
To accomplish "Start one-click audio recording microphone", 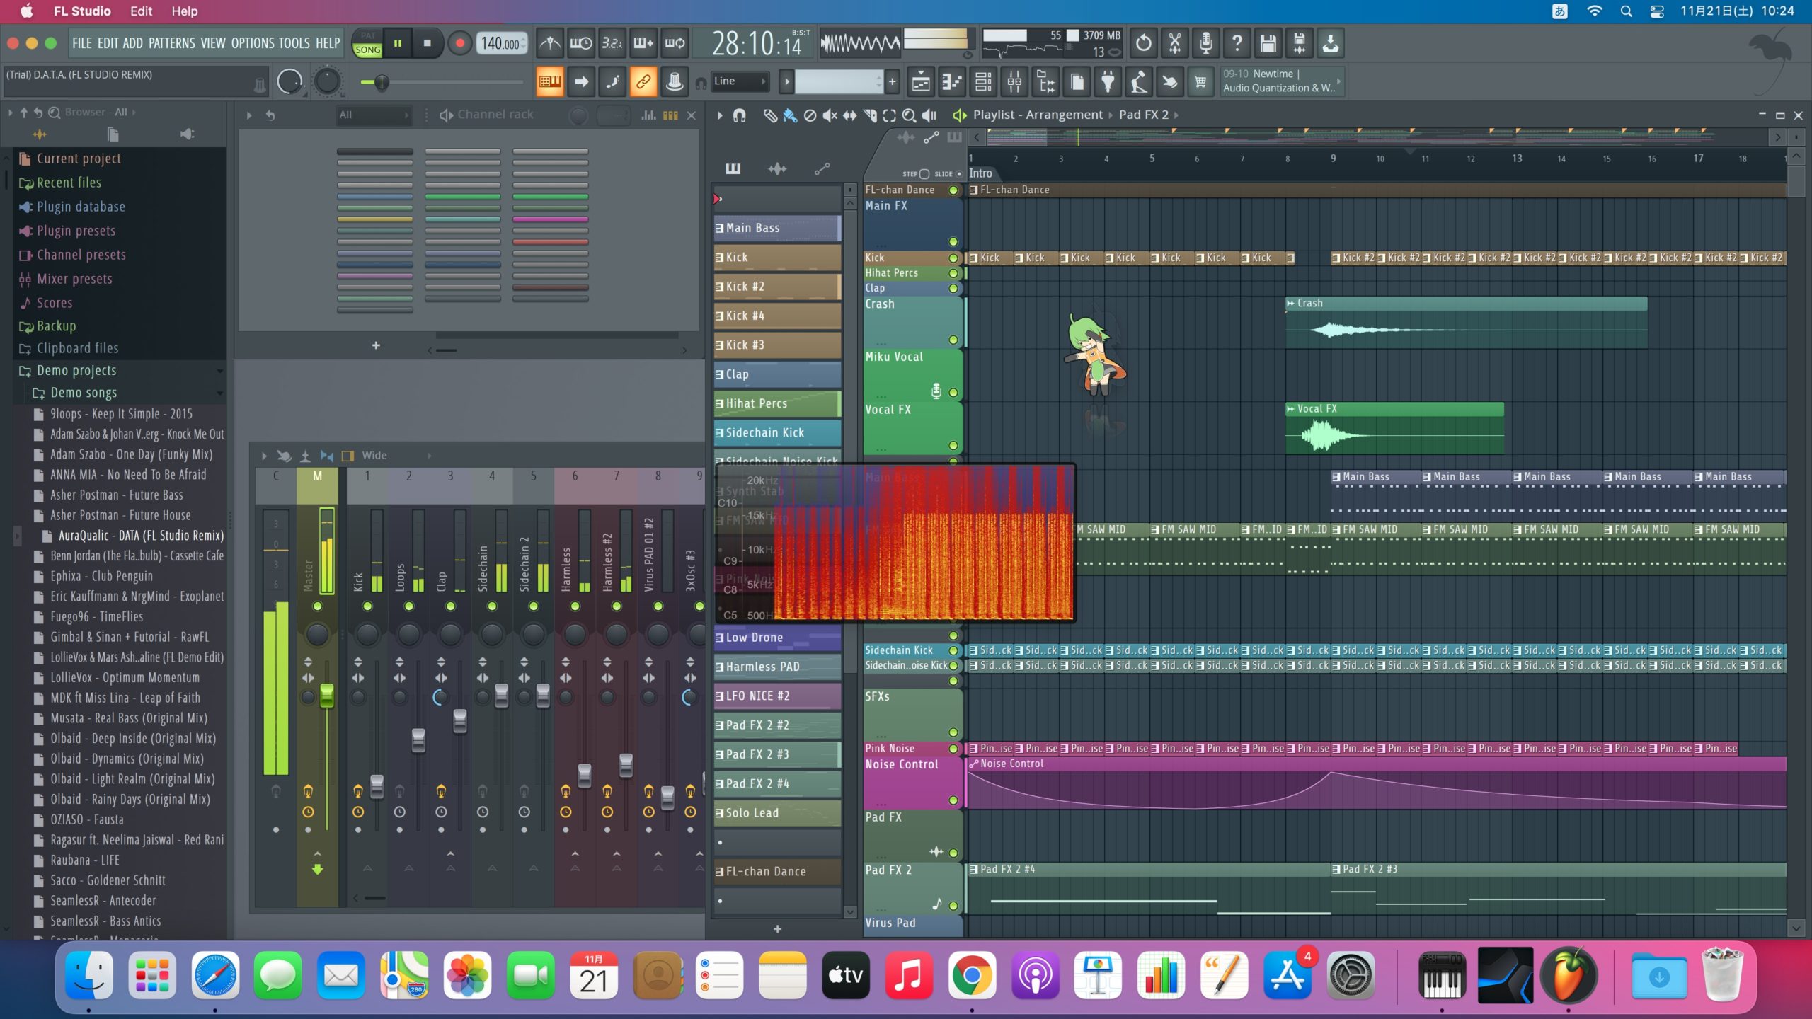I will coord(1205,43).
